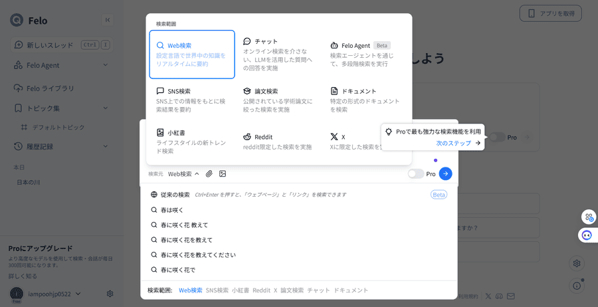This screenshot has height=307, width=598.
Task: Open the Discord icon in footer
Action: pyautogui.click(x=499, y=296)
